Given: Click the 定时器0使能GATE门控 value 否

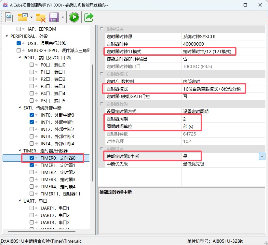Looking at the screenshot, I should (x=223, y=96).
